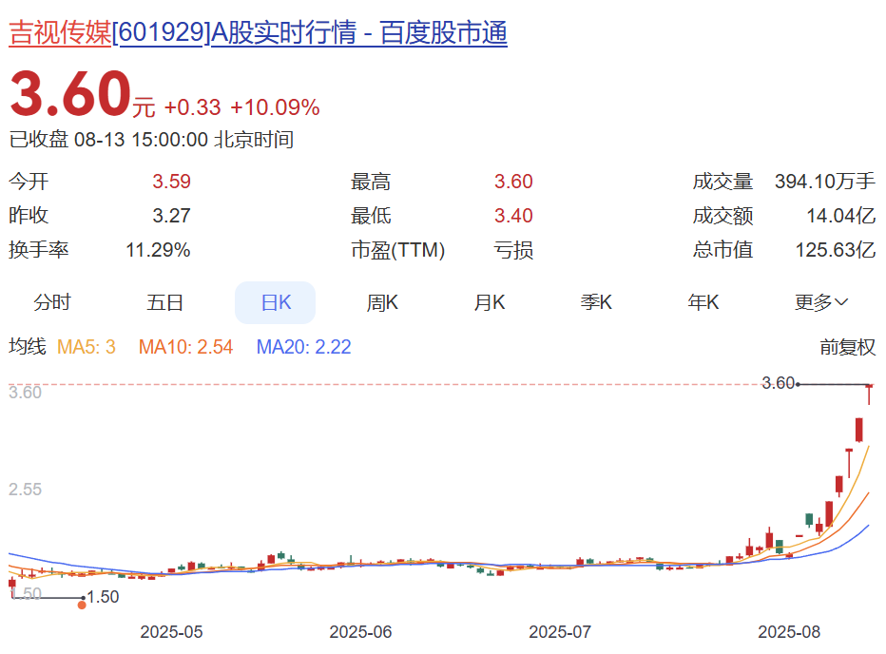Switch to the 年K chart tab

tap(703, 303)
